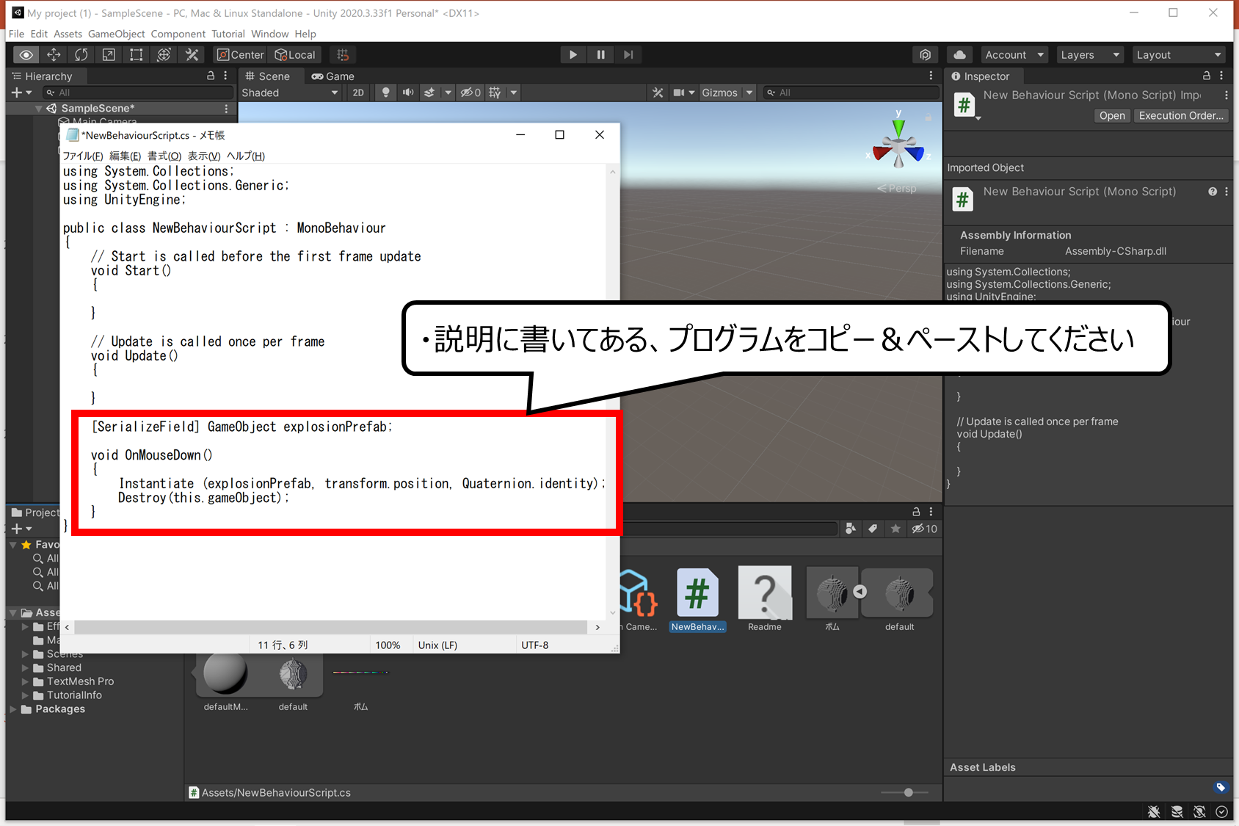
Task: Open custom editor tools
Action: point(192,55)
